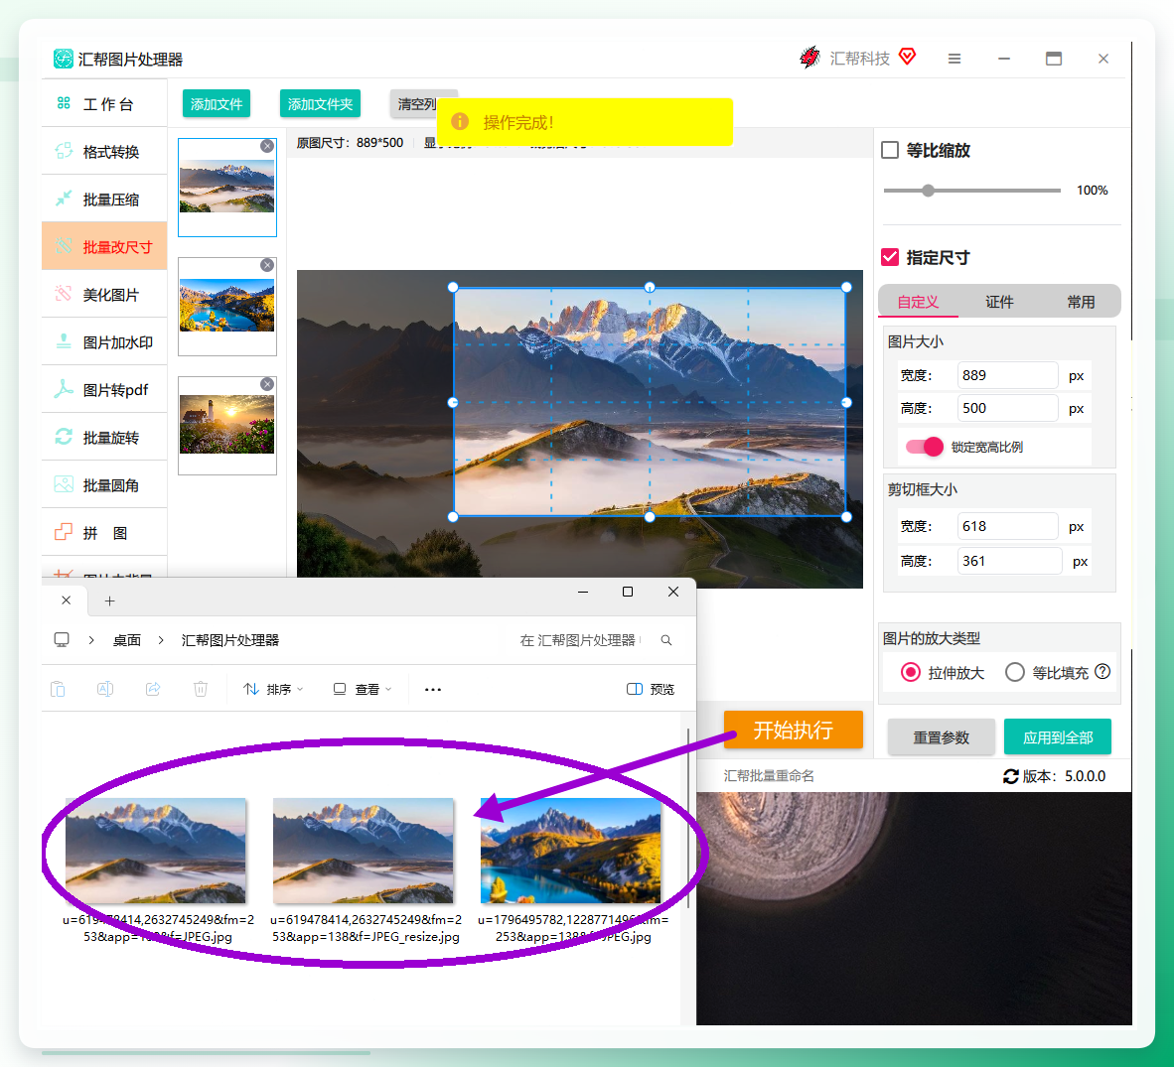Screen dimensions: 1174x1067
Task: Click the crop box bottom-right corner handle
Action: click(846, 517)
